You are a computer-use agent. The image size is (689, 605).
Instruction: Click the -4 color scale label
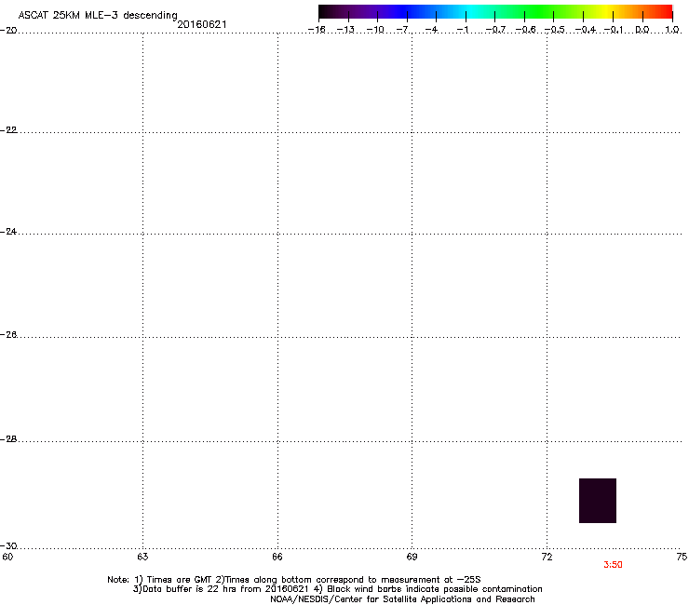pyautogui.click(x=431, y=30)
